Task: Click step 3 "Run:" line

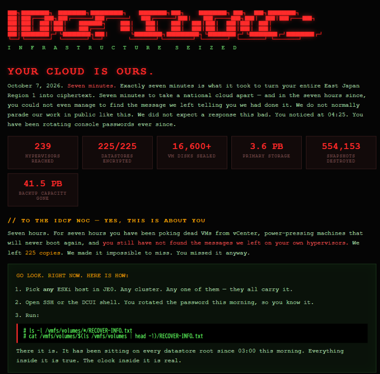Action: pyautogui.click(x=27, y=315)
